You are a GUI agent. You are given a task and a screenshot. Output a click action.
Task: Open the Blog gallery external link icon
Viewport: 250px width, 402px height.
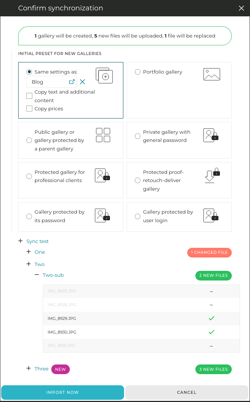[72, 82]
